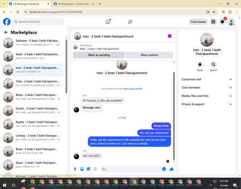241x189 pixels.
Task: Click the Mute bell icon in chat details
Action: coord(200,65)
